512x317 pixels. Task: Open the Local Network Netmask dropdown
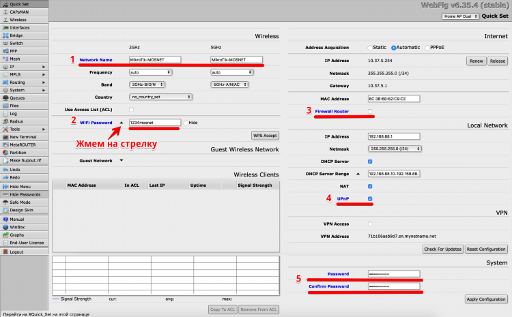(395, 149)
